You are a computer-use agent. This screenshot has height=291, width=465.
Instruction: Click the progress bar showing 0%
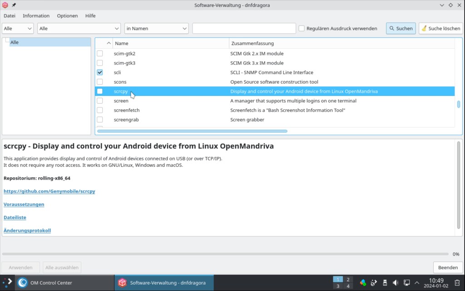click(225, 254)
